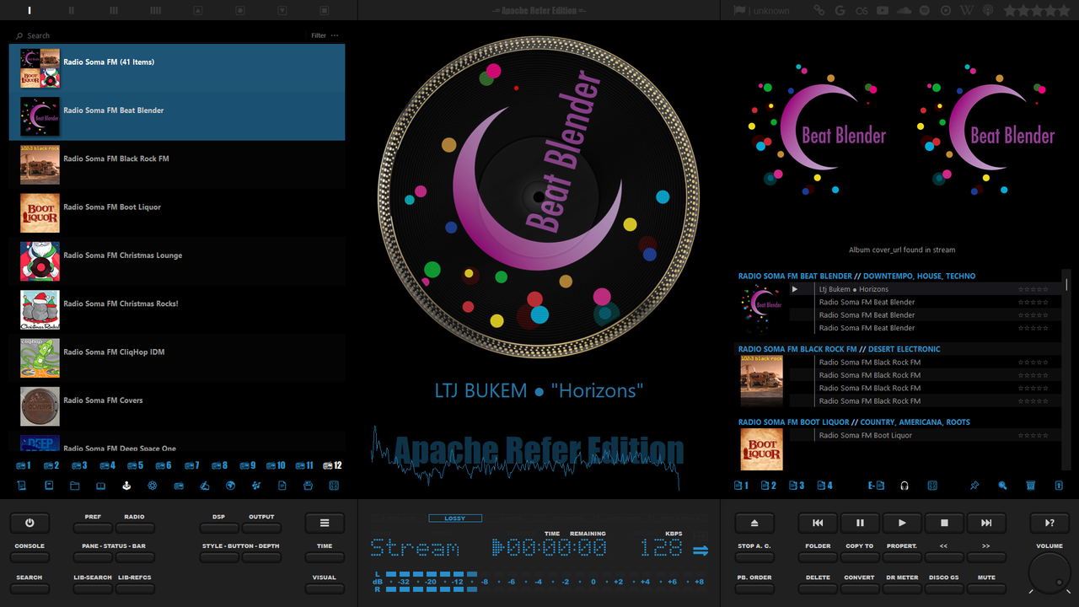
Task: Switch to playlist tab 2
Action: click(x=769, y=486)
